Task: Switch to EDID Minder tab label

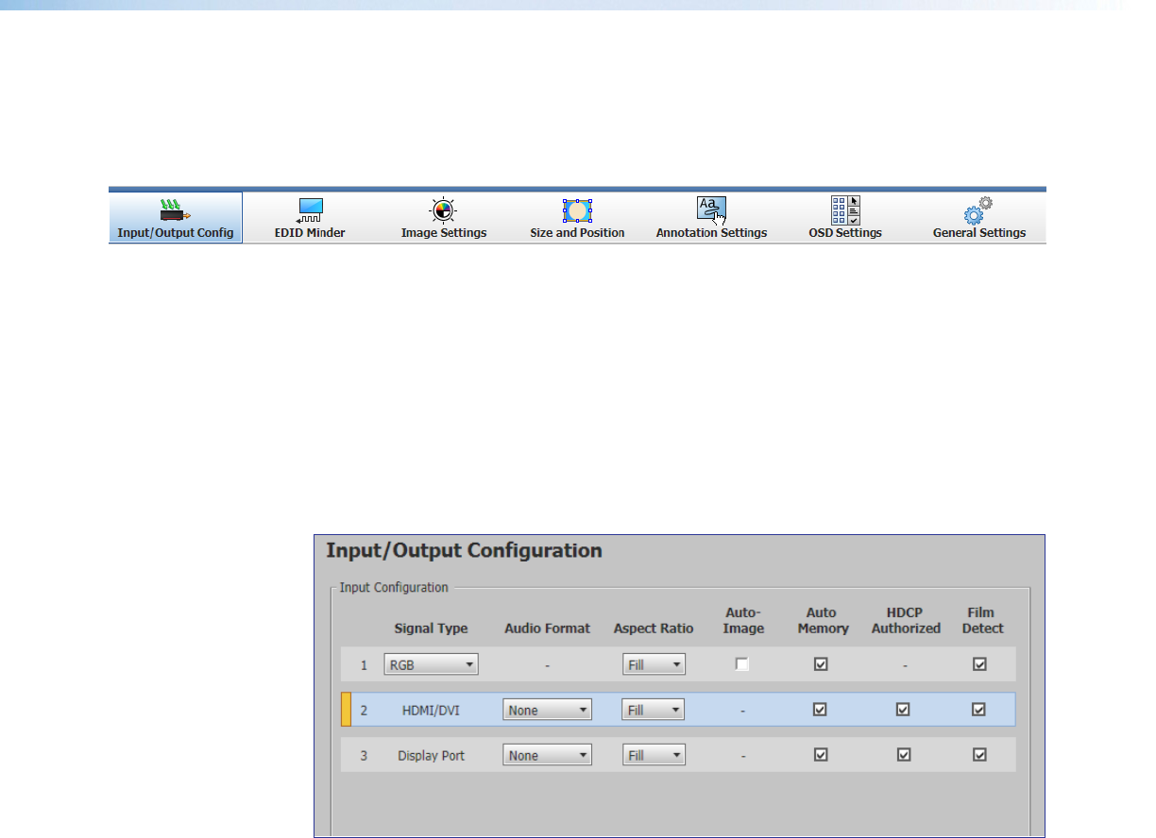Action: click(311, 233)
